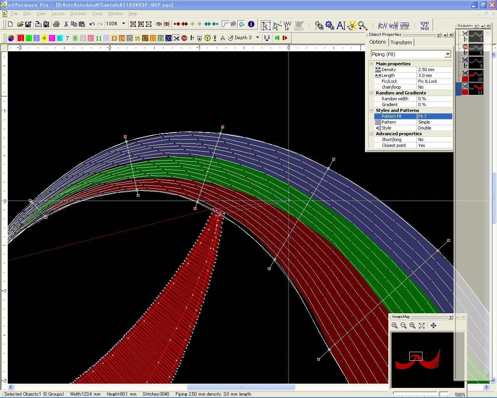Open the Layout menu
The image size is (497, 398).
pos(58,14)
